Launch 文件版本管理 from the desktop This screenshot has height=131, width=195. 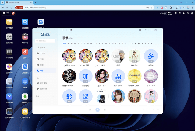[25, 112]
